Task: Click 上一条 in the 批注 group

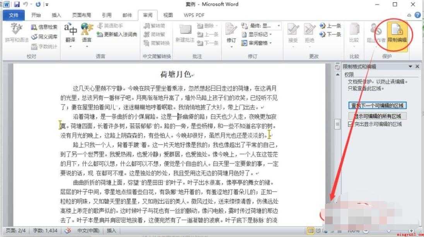Action: coord(207,34)
